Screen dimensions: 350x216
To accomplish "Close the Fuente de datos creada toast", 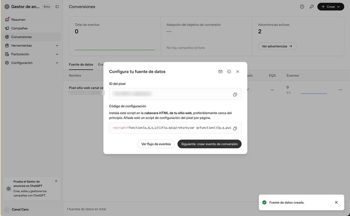I will (x=336, y=202).
